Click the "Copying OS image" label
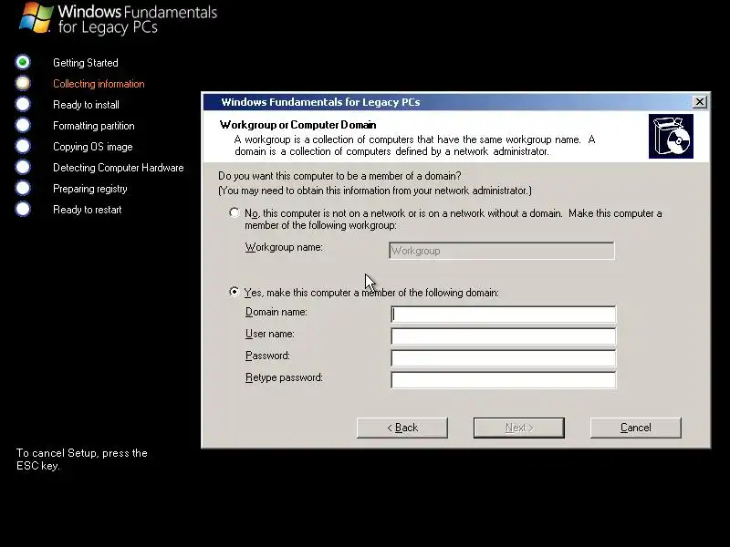This screenshot has height=547, width=730. 93,147
